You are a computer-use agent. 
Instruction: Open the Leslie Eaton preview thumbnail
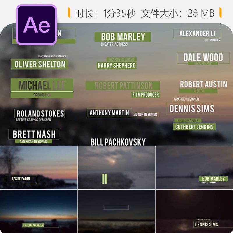(39, 167)
